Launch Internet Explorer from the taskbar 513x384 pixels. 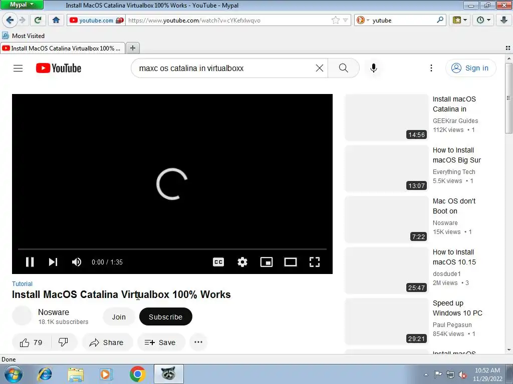(45, 374)
